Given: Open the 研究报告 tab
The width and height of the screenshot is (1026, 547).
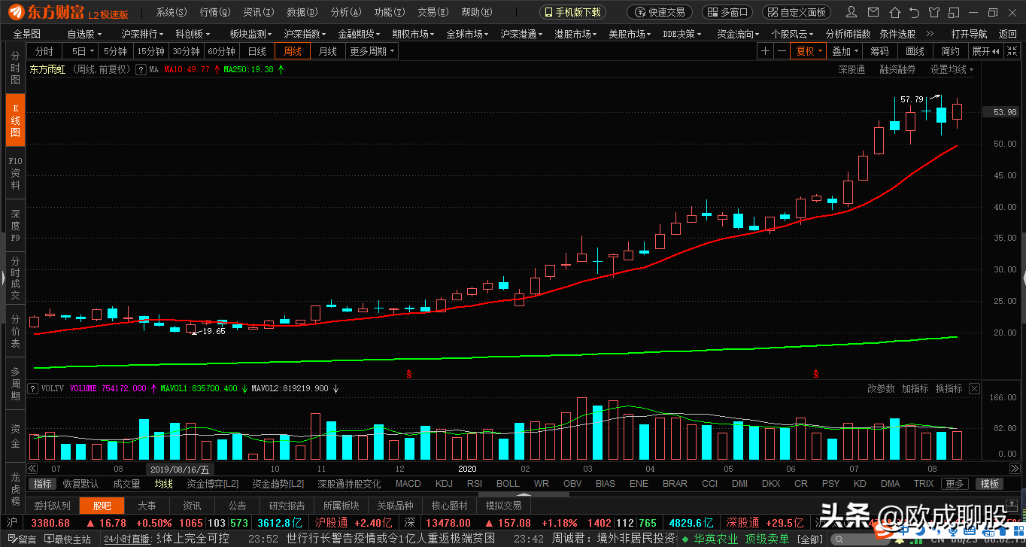Looking at the screenshot, I should point(287,506).
